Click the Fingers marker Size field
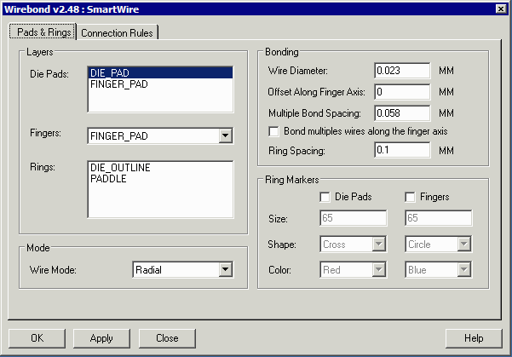 pos(438,218)
